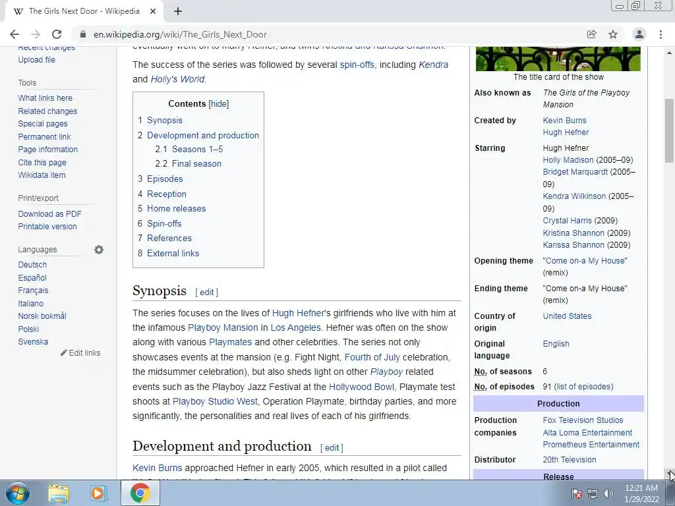Screen dimensions: 675x506
Task: Open spin-offs link in intro
Action: tap(357, 65)
